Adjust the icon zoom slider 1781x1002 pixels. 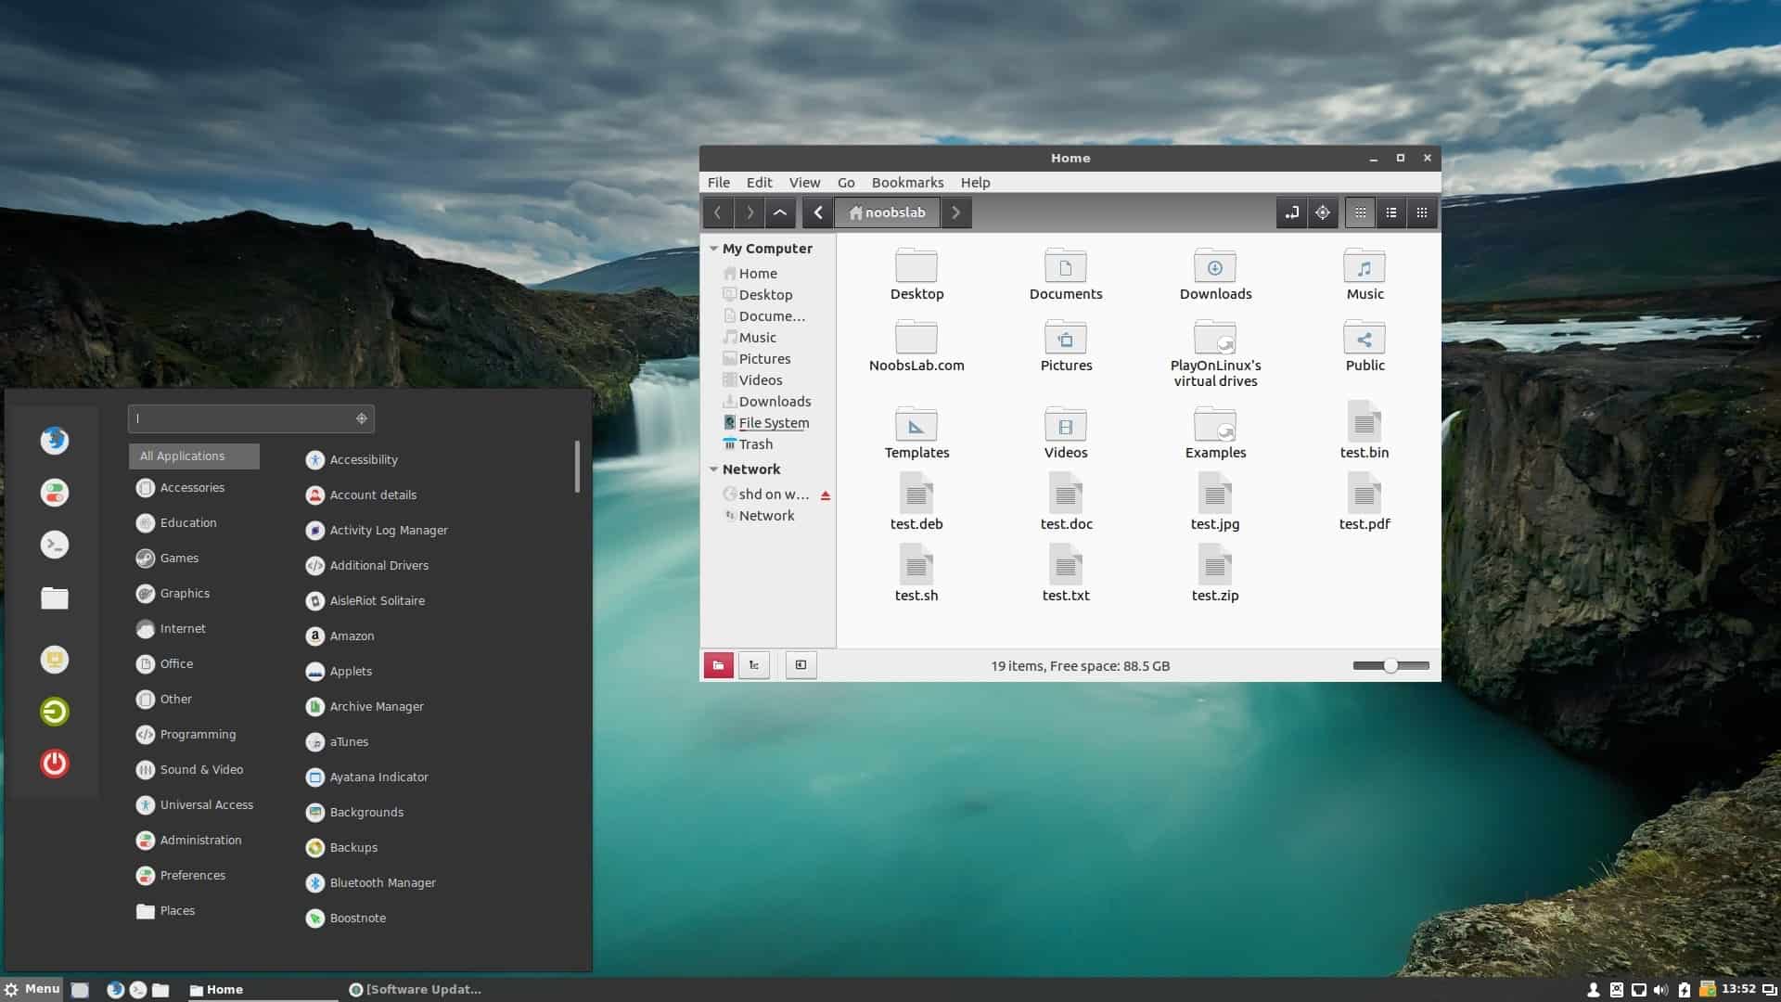click(1390, 665)
